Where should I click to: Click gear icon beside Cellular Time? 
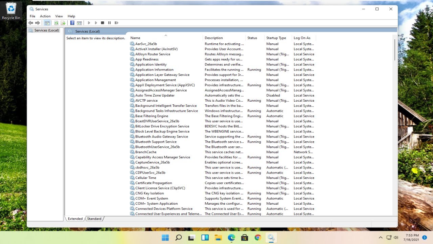pos(132,178)
